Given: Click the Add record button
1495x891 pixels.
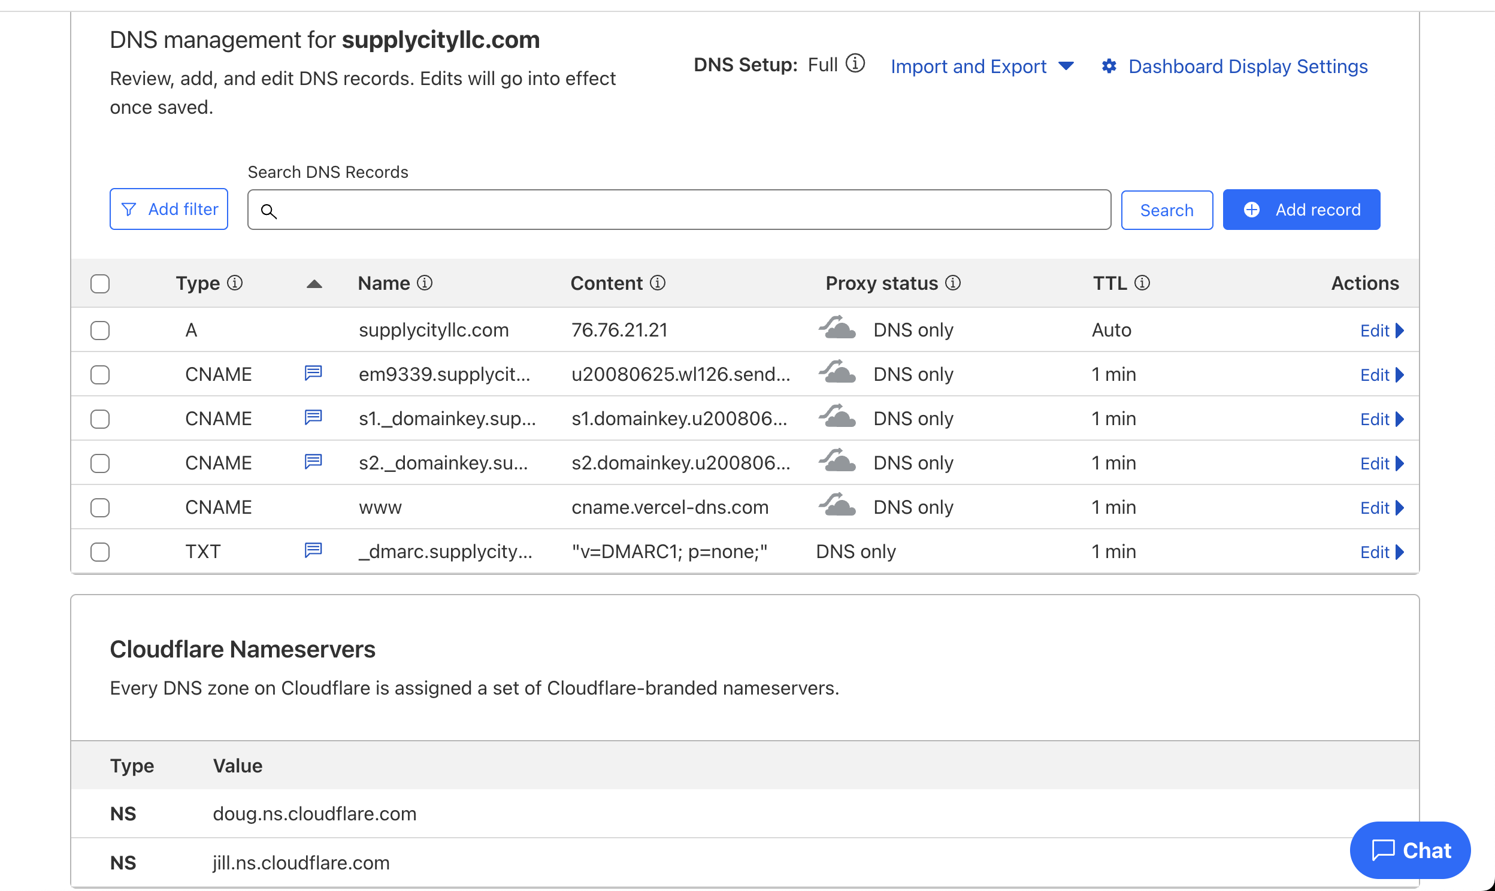Looking at the screenshot, I should coord(1301,210).
